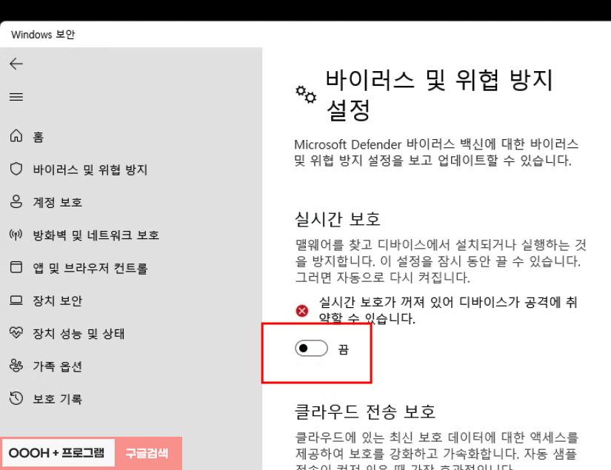Click the red X warning icon
The image size is (611, 470).
pyautogui.click(x=302, y=311)
